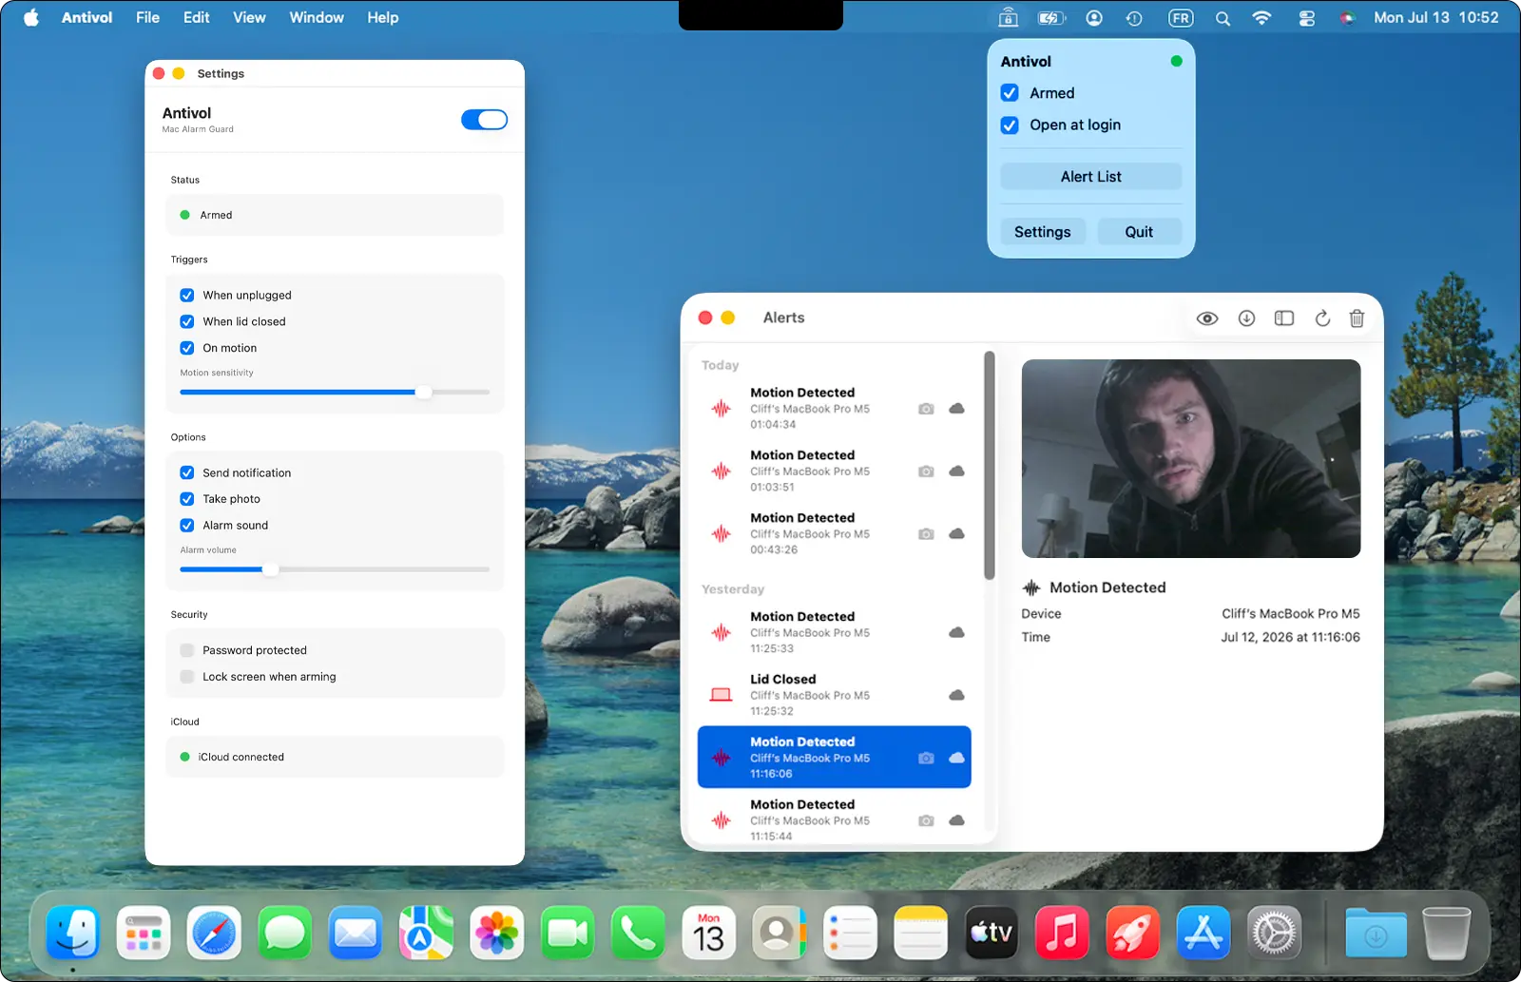Click the battery icon in the menu bar

[1051, 18]
